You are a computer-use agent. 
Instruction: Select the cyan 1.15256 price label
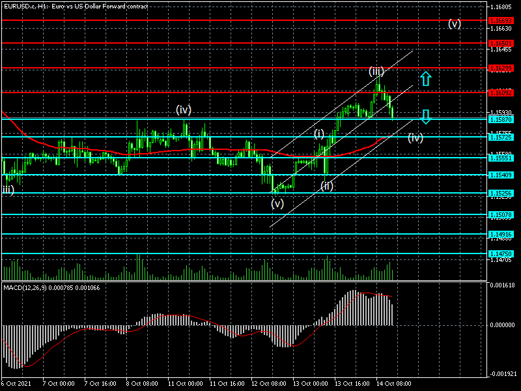[x=501, y=193]
